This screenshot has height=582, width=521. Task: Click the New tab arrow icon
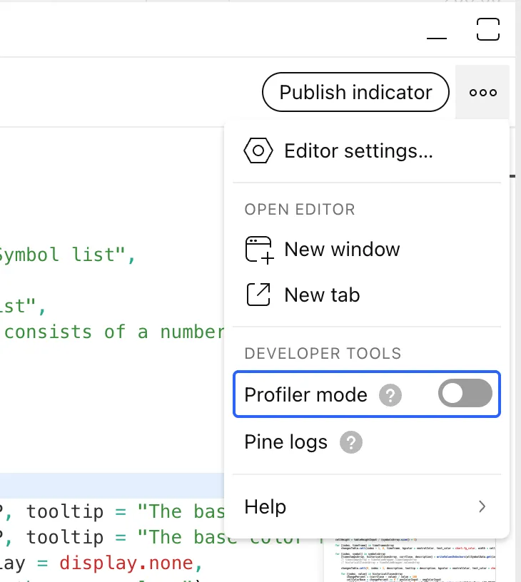(259, 295)
